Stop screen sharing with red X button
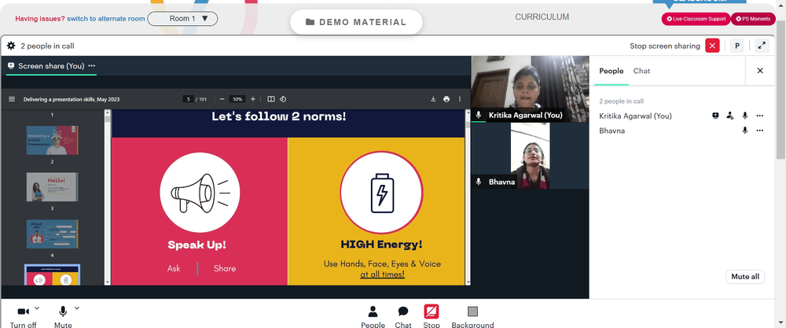The width and height of the screenshot is (786, 328). 712,46
